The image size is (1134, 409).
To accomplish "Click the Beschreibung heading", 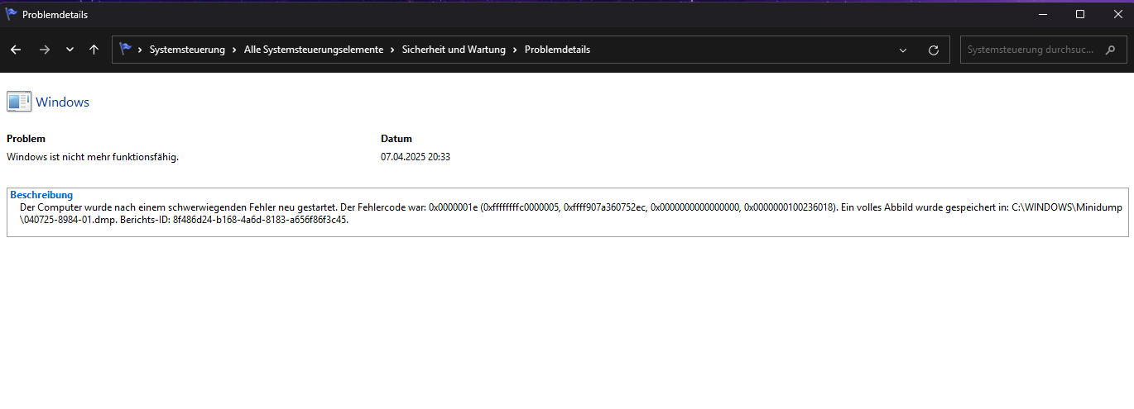I will tap(41, 195).
